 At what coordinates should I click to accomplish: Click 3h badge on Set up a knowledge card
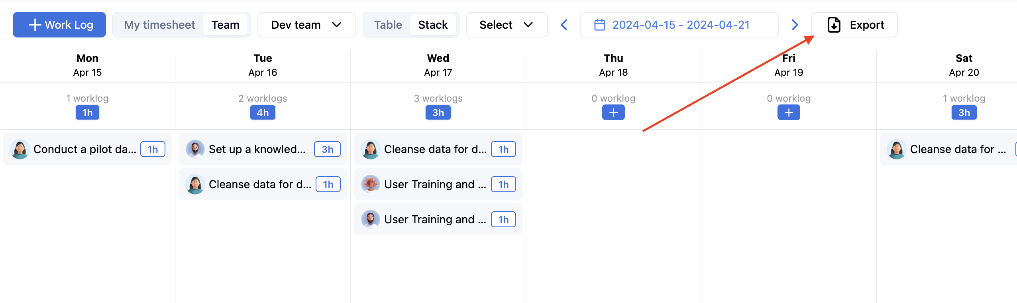327,149
